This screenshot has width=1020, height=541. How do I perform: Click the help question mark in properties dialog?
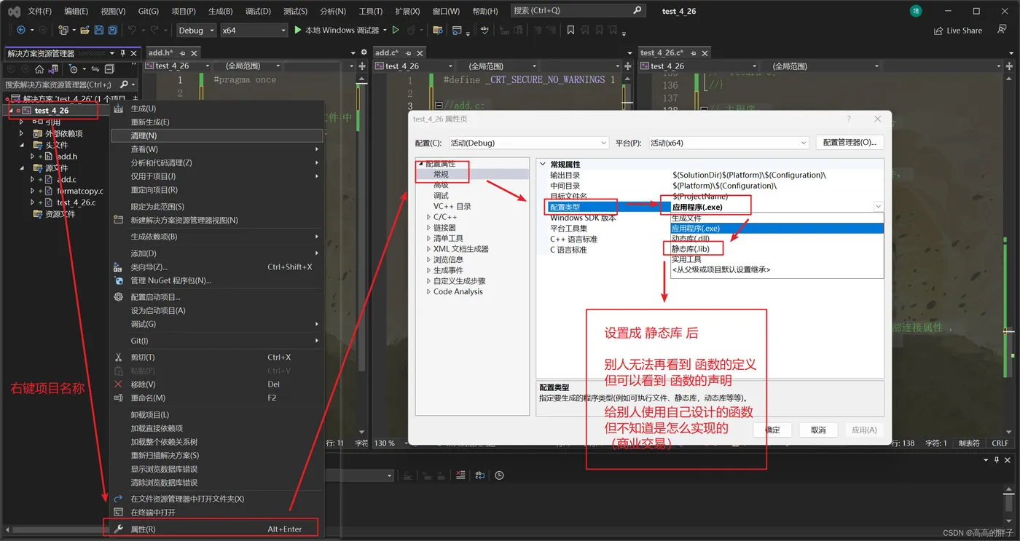pos(848,119)
